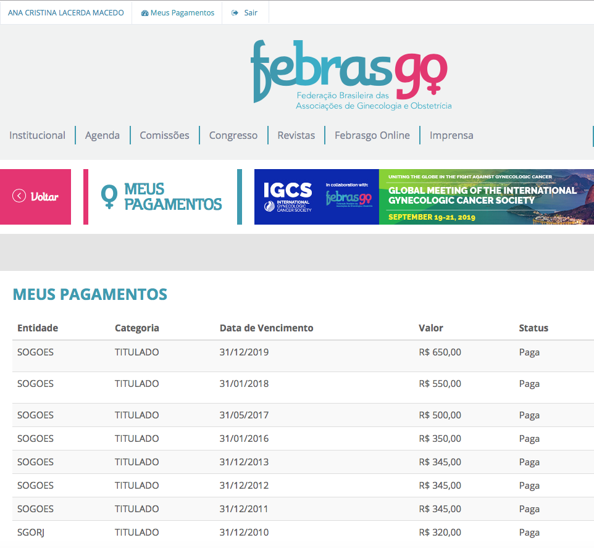594x548 pixels.
Task: Open the IGCS Global Meeting banner
Action: tap(424, 197)
